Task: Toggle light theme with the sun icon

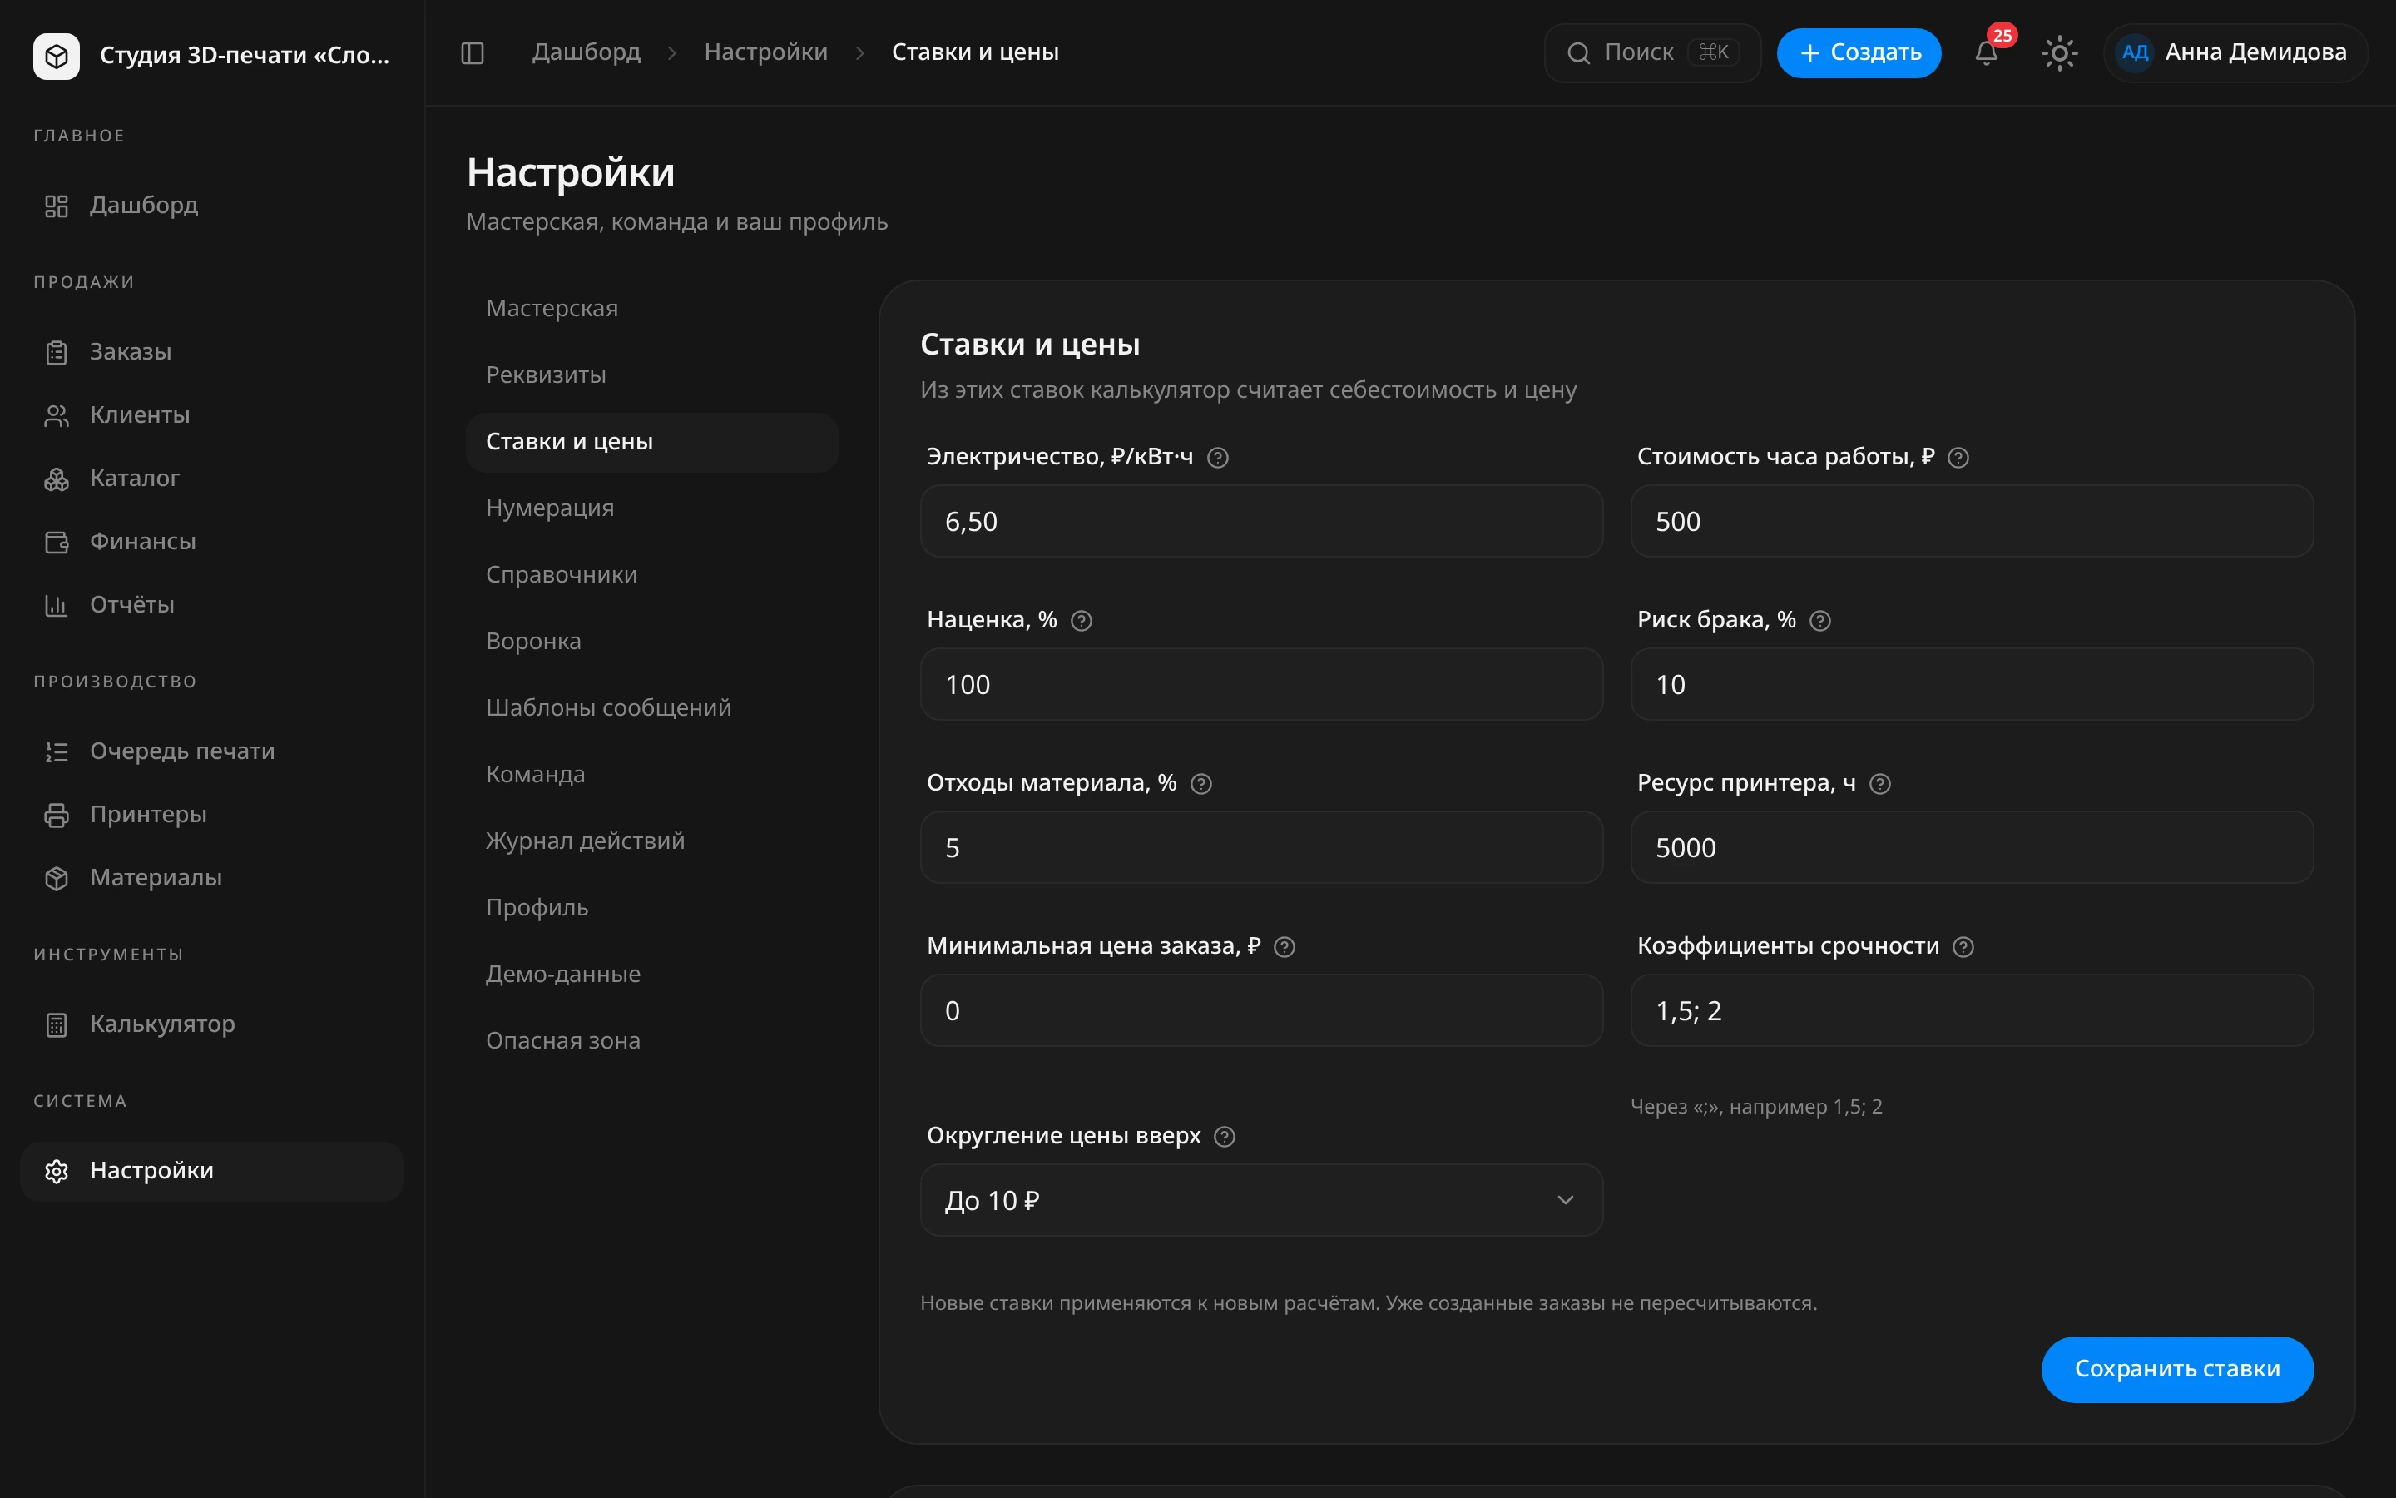Action: (x=2059, y=52)
